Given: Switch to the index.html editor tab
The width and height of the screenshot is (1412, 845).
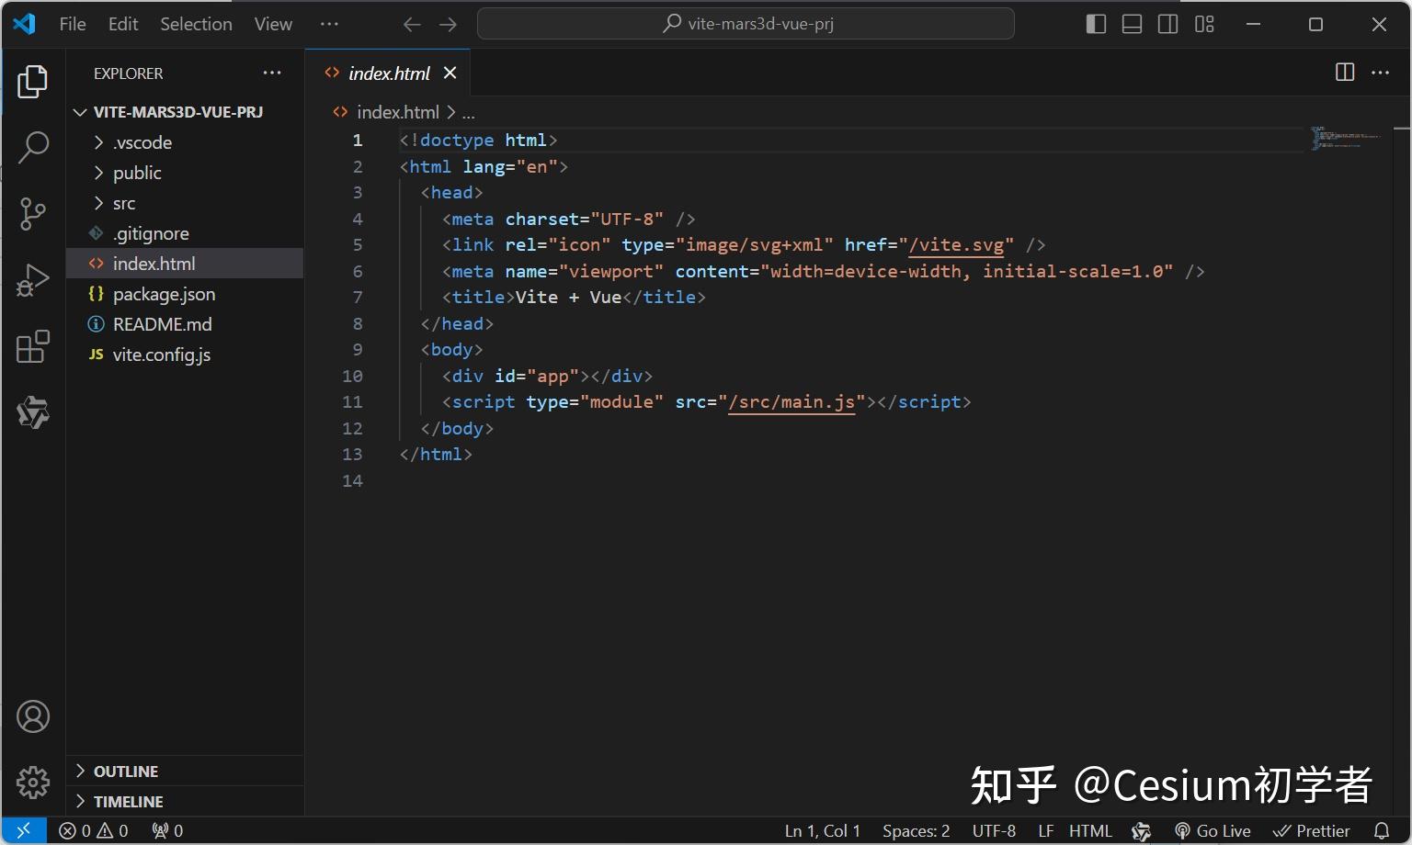Looking at the screenshot, I should (x=389, y=73).
